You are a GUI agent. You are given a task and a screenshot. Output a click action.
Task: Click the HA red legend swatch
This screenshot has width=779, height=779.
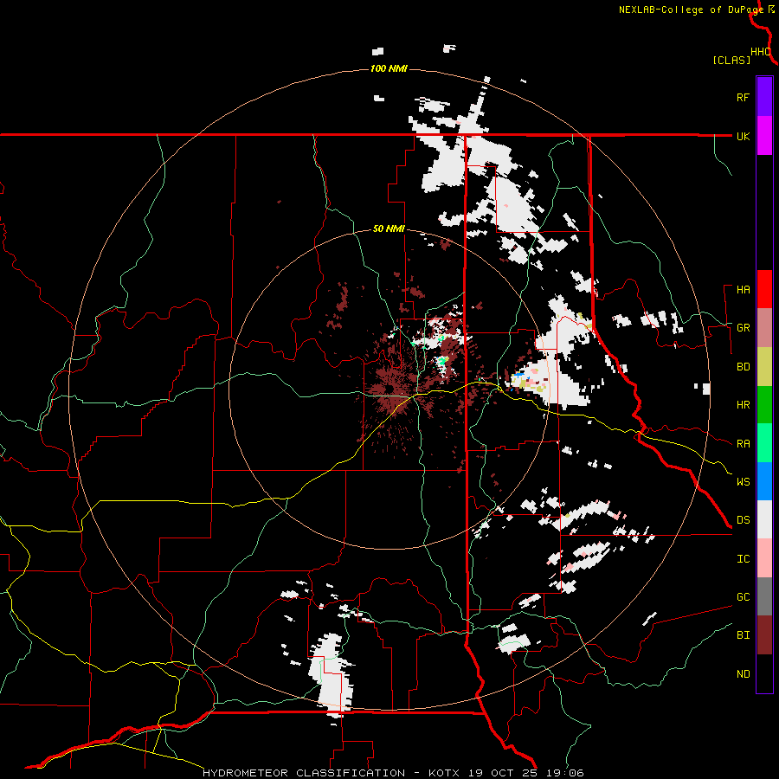(764, 289)
